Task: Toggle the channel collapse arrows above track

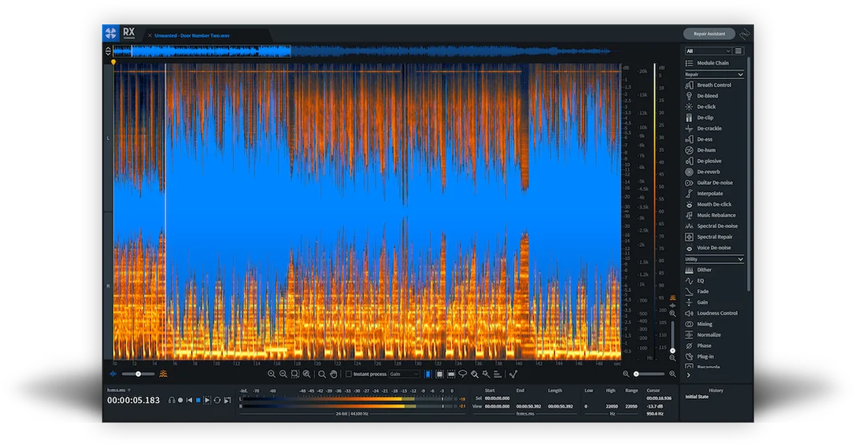Action: point(108,50)
